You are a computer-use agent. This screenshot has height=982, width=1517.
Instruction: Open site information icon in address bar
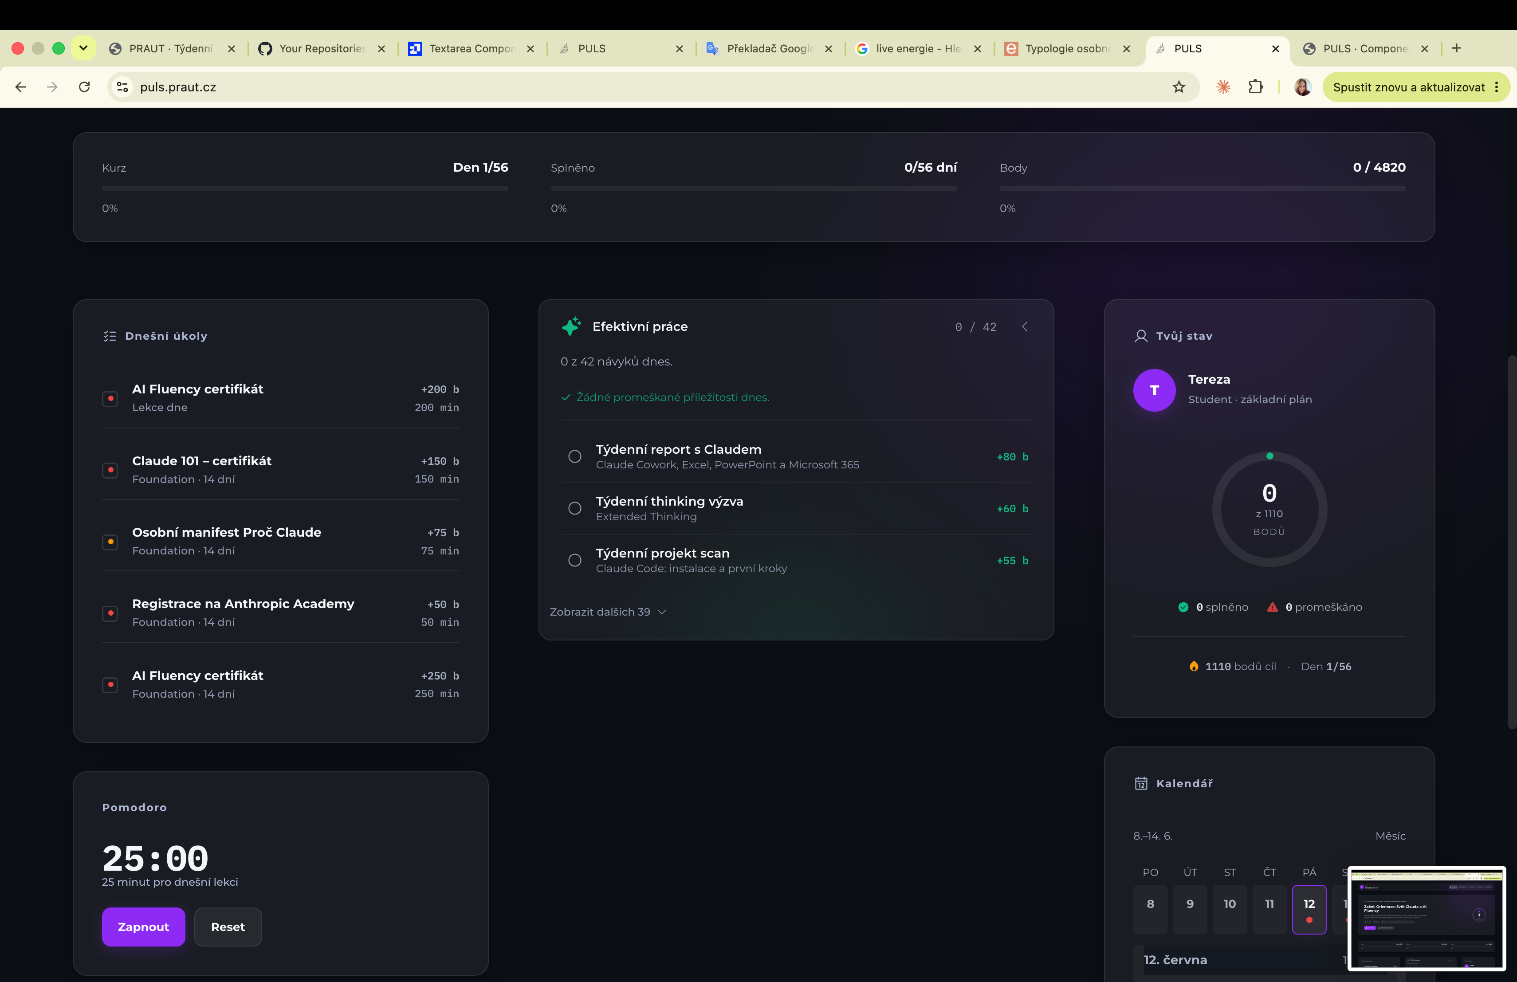[x=122, y=87]
